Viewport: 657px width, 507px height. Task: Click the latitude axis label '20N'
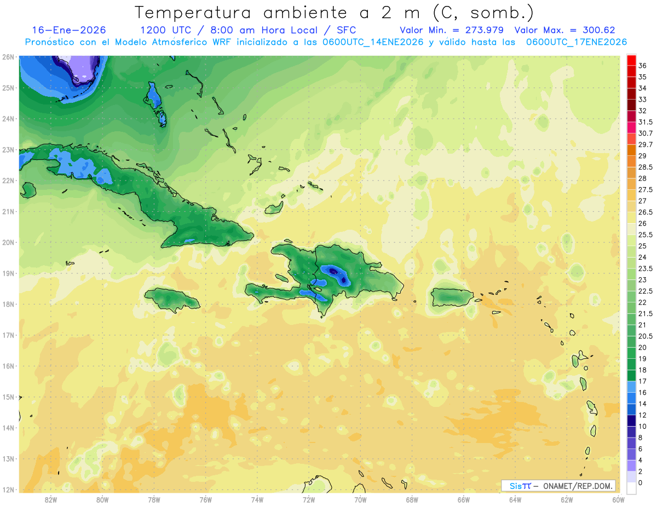tap(8, 242)
